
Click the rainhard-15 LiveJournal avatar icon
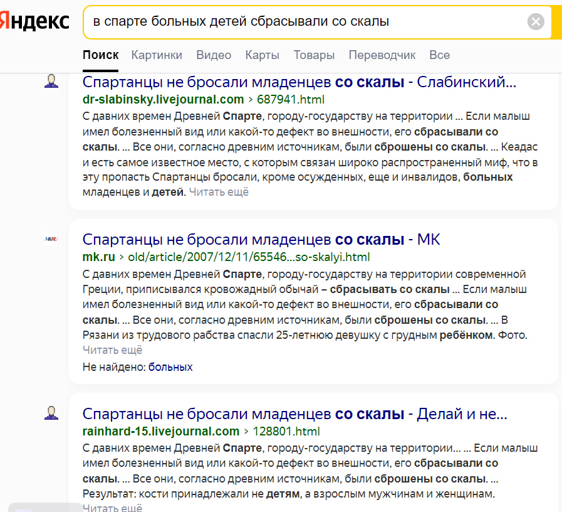click(x=51, y=413)
